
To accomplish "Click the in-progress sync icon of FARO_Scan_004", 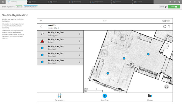I will 42,34.
